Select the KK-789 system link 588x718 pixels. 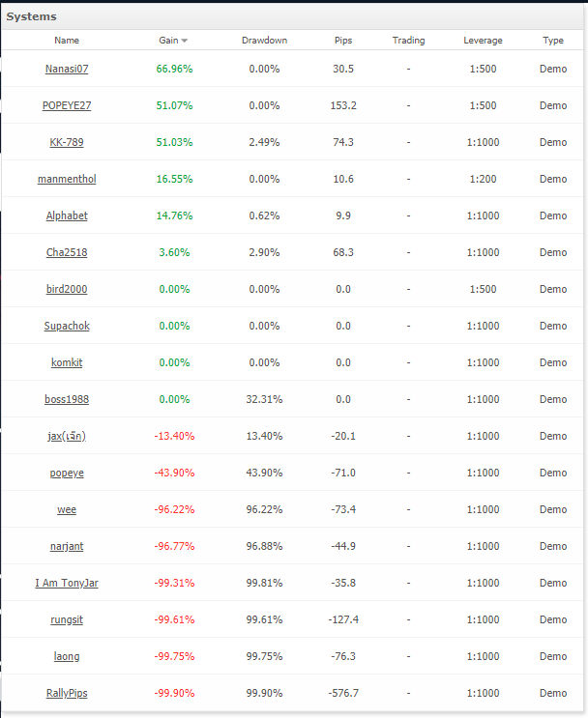coord(67,142)
